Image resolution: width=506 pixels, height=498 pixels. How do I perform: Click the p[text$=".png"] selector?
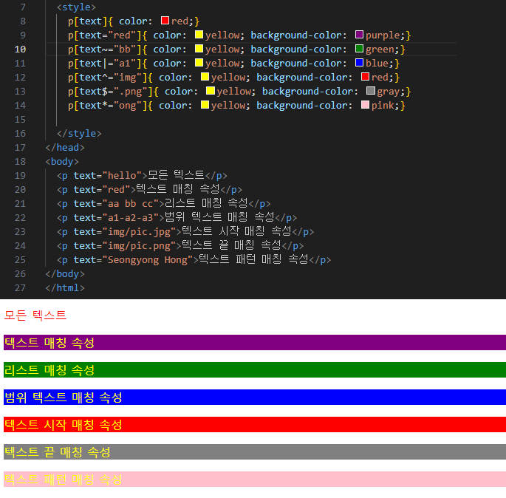coord(110,92)
